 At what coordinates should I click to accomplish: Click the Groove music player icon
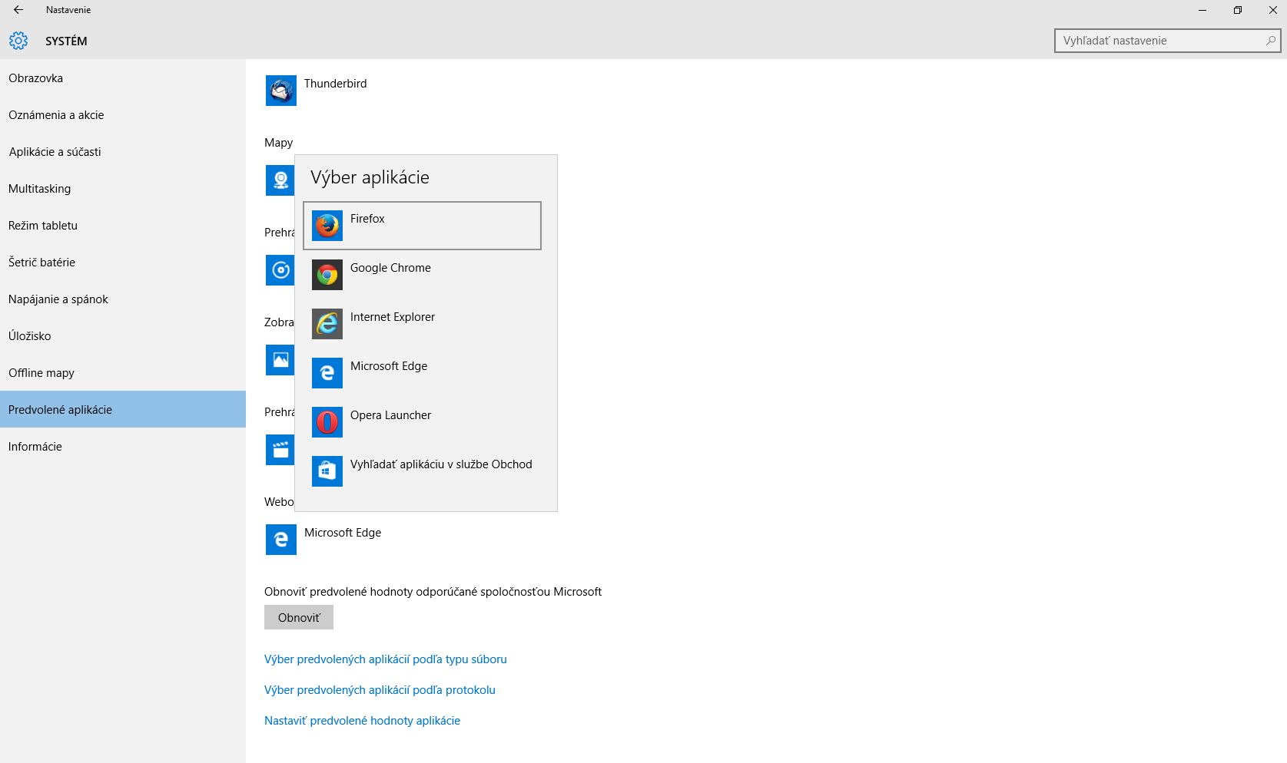(280, 270)
